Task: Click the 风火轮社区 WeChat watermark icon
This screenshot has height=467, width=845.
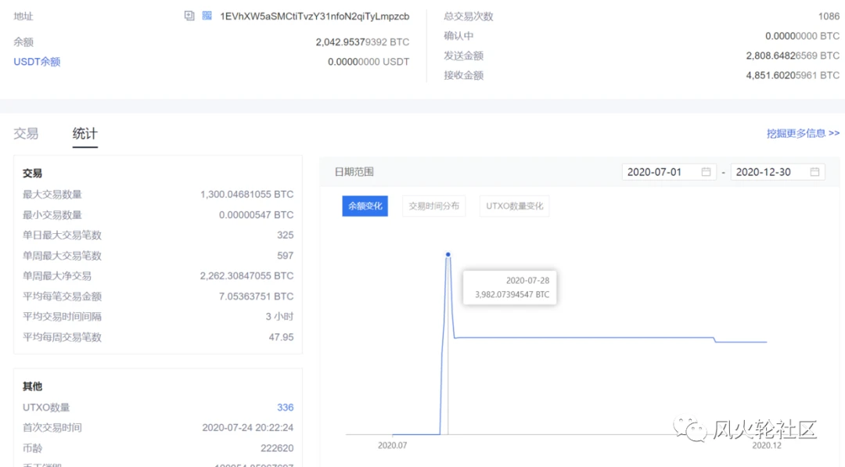Action: pyautogui.click(x=690, y=429)
